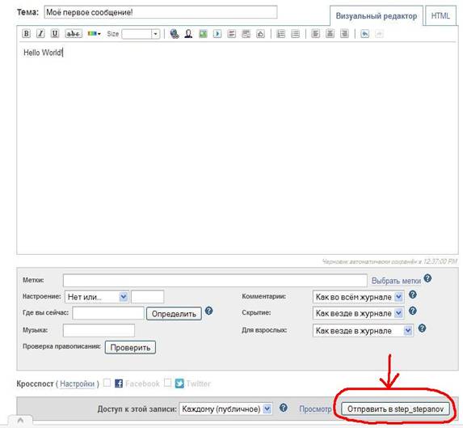Open the Выбрать метки link
Screen dimensions: 463x428
(x=396, y=281)
